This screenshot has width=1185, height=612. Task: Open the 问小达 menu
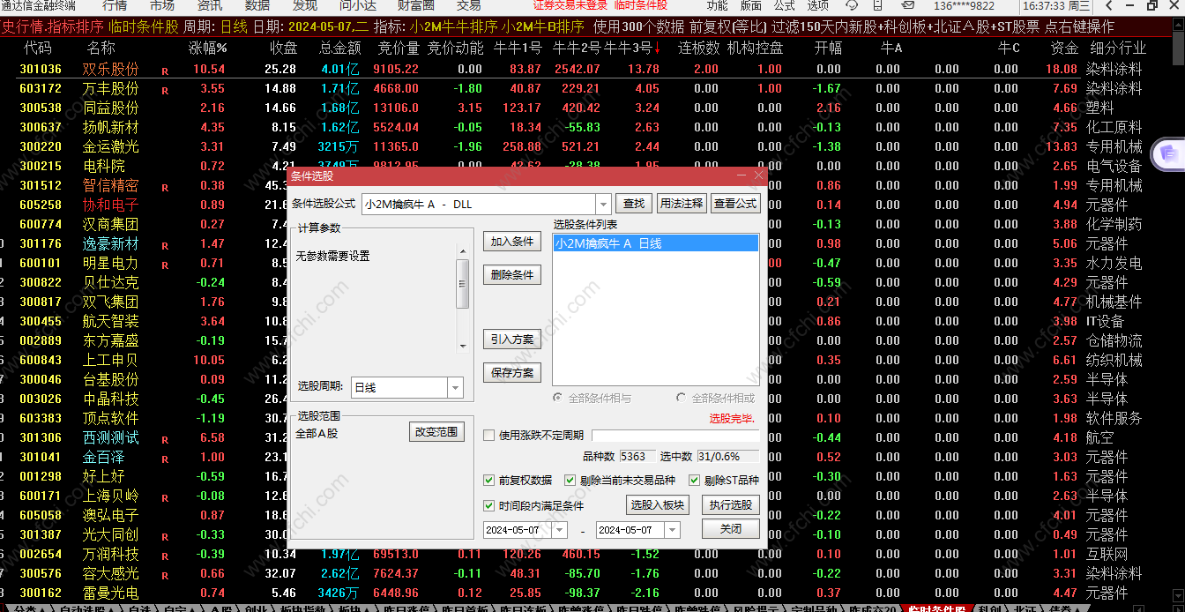358,5
